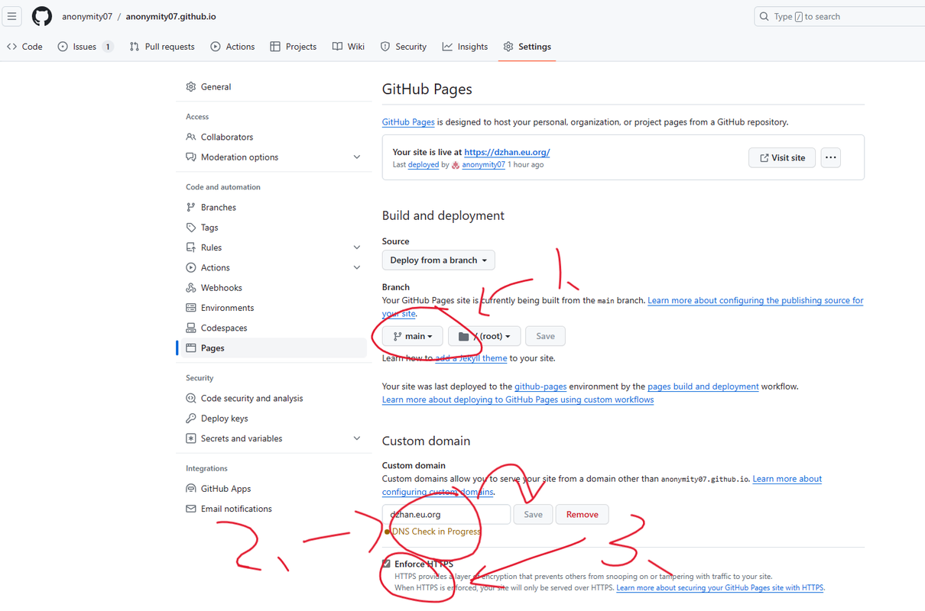Screen dimensions: 925x611
Task: Toggle the Enforce HTTPS checkbox
Action: click(386, 564)
